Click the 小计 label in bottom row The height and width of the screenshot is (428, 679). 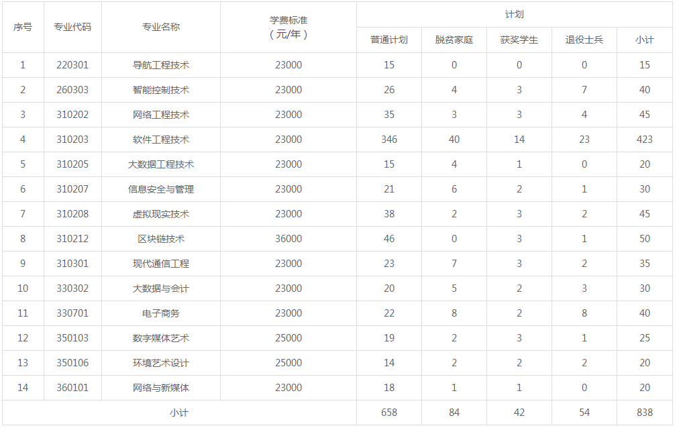179,413
